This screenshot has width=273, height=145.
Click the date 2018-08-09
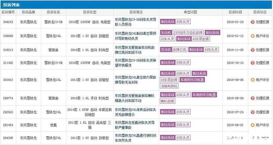click(235, 98)
